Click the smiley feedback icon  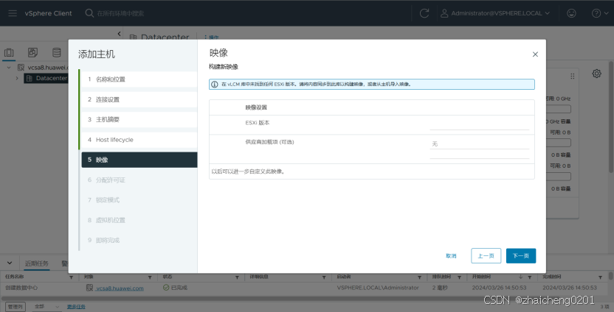pyautogui.click(x=571, y=13)
